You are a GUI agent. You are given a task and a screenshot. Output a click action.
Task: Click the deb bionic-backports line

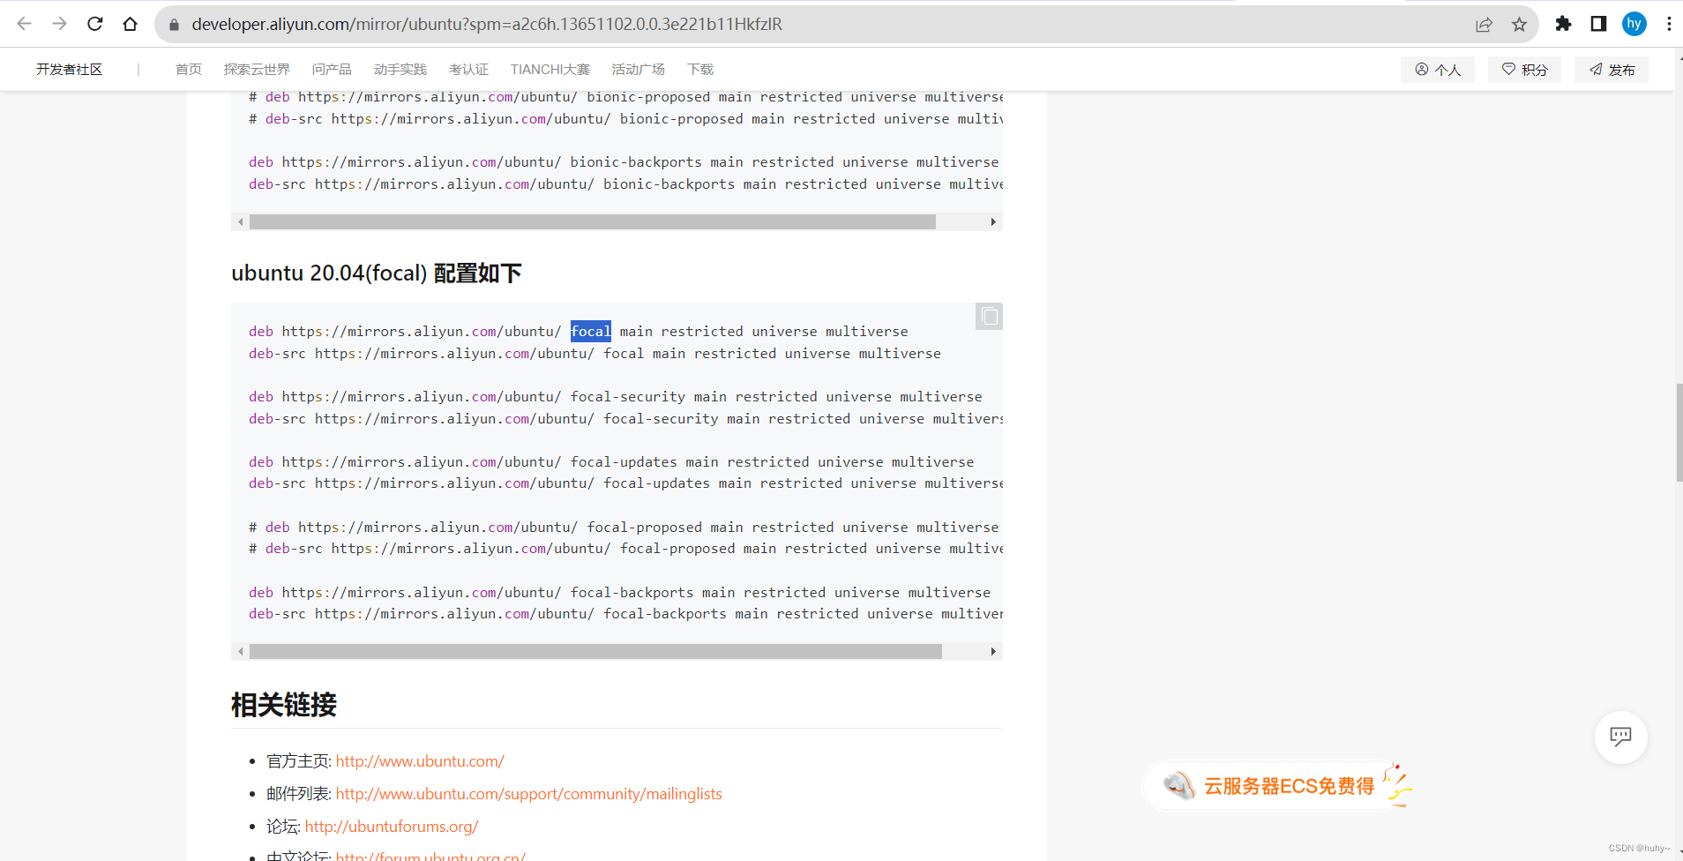click(624, 162)
